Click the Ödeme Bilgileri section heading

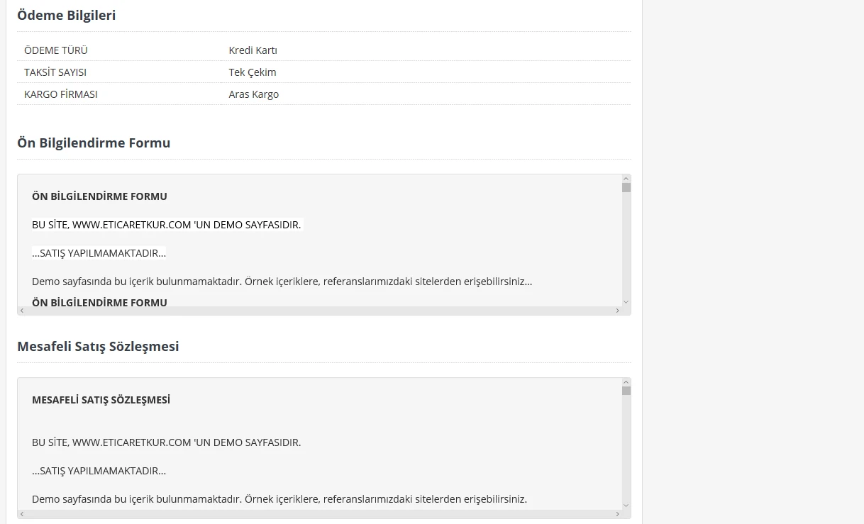click(x=66, y=15)
